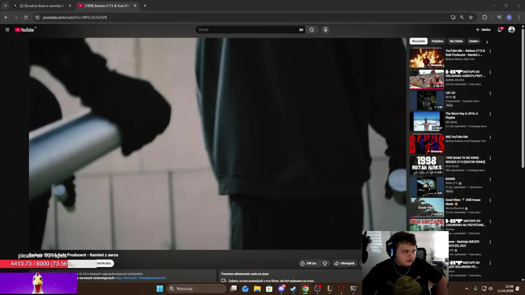Open Chrome extensions puzzle icon
525x295 pixels.
484,17
